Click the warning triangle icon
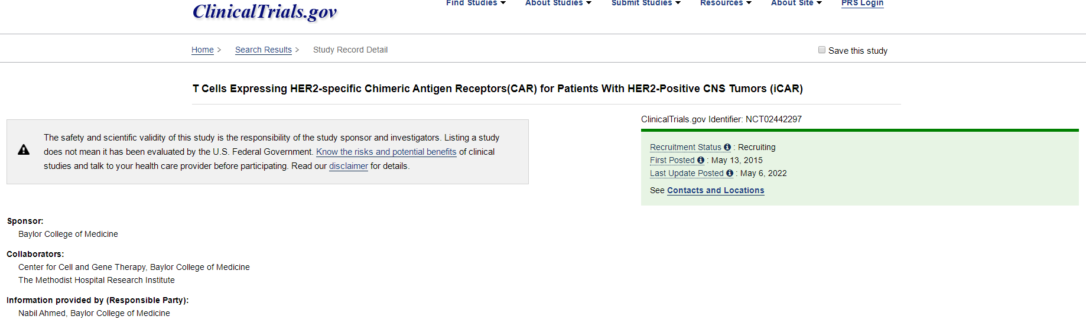The height and width of the screenshot is (329, 1086). pos(24,150)
